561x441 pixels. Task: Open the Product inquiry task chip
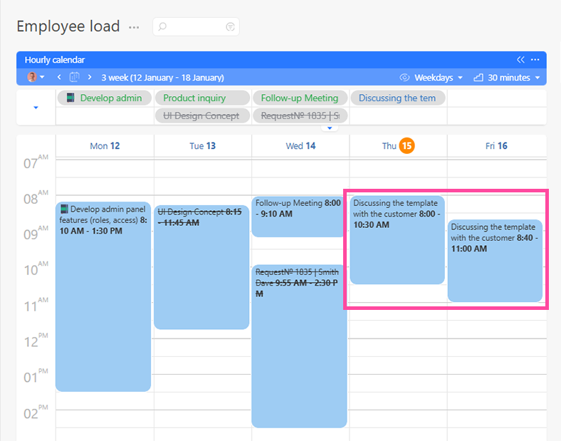(x=202, y=98)
